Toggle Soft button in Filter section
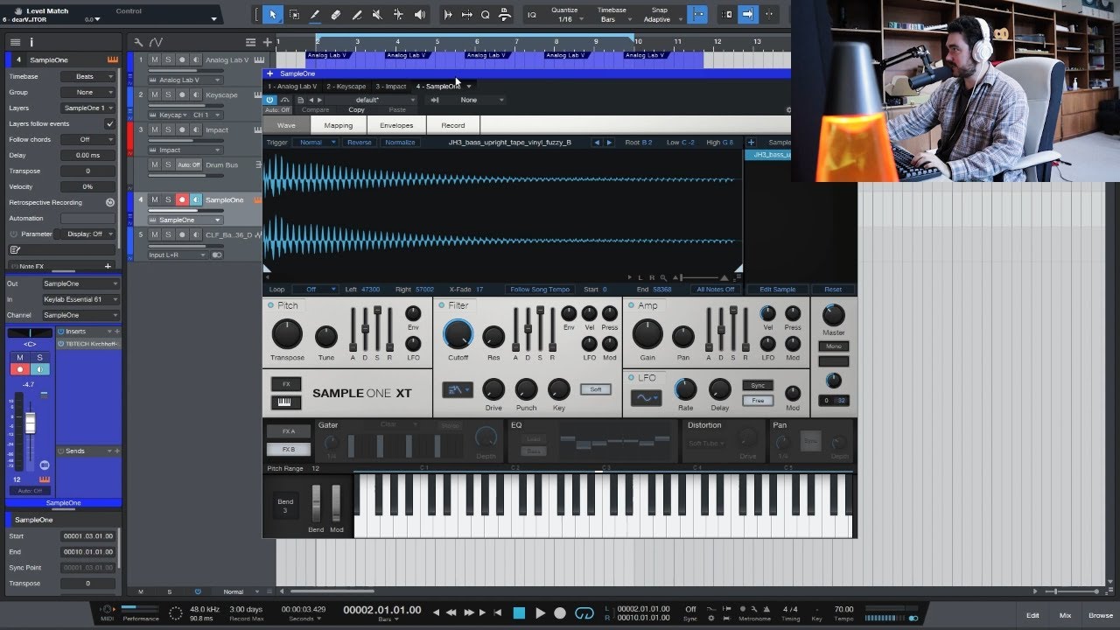1120x630 pixels. 595,389
